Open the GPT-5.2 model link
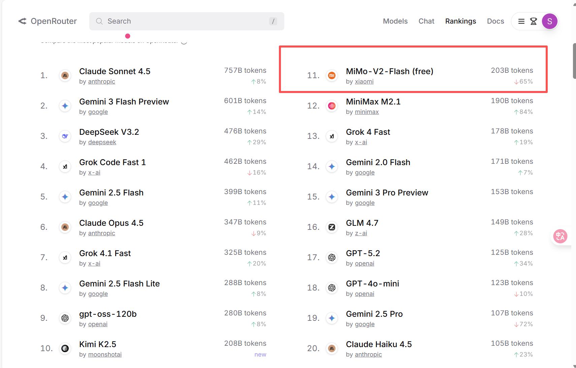This screenshot has height=368, width=576. click(x=363, y=253)
